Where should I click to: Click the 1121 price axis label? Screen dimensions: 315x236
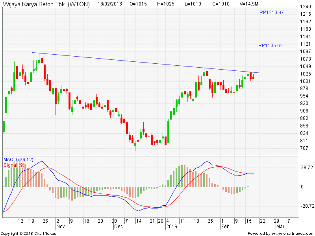tap(306, 44)
